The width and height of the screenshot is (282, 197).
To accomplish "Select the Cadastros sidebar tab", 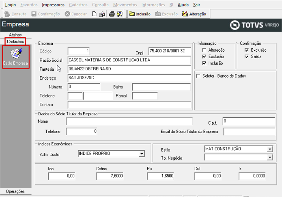I will coord(15,41).
